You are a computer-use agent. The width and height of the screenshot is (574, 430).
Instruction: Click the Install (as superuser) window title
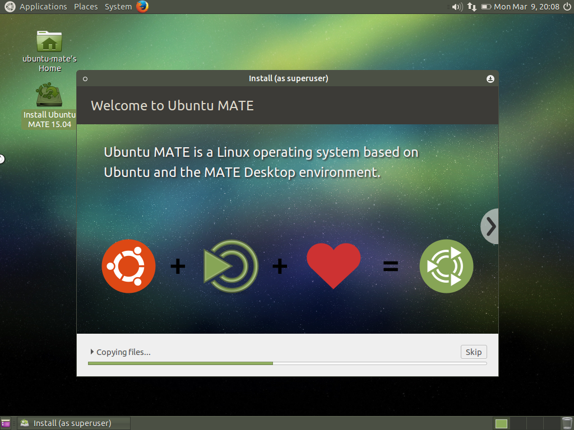click(289, 78)
